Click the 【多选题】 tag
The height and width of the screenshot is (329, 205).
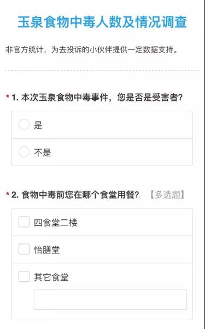[167, 195]
